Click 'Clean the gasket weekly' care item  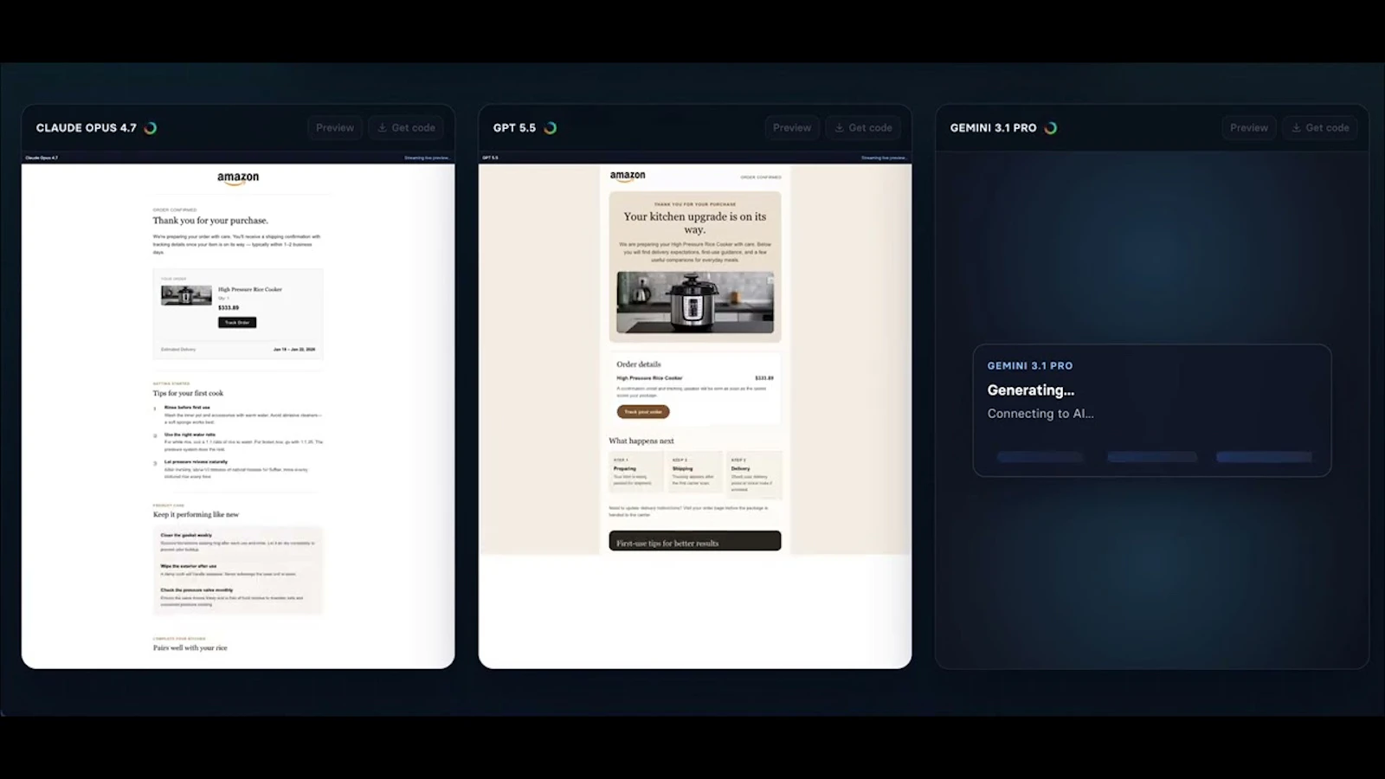186,536
